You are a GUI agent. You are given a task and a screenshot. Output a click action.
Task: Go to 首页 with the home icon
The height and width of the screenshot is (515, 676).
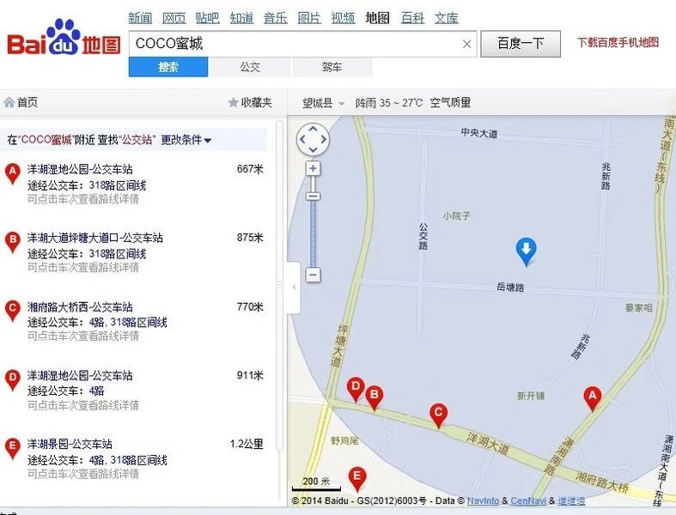pos(21,102)
